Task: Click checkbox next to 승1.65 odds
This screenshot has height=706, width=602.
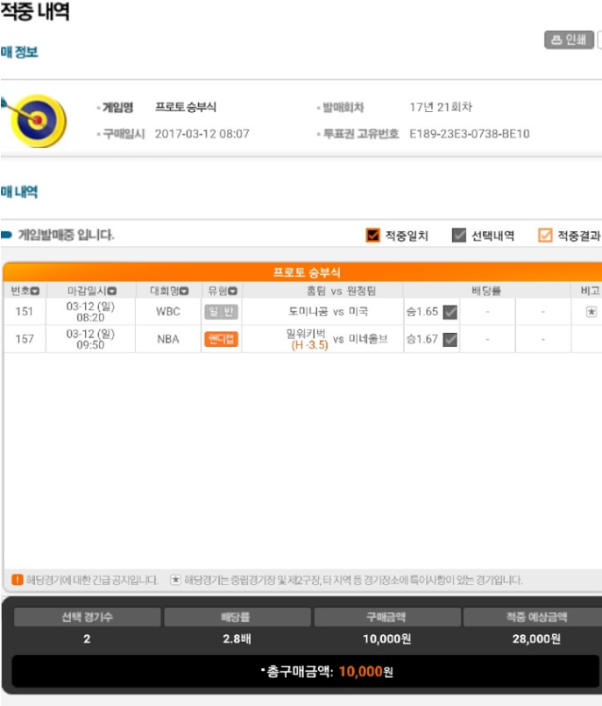Action: [450, 312]
